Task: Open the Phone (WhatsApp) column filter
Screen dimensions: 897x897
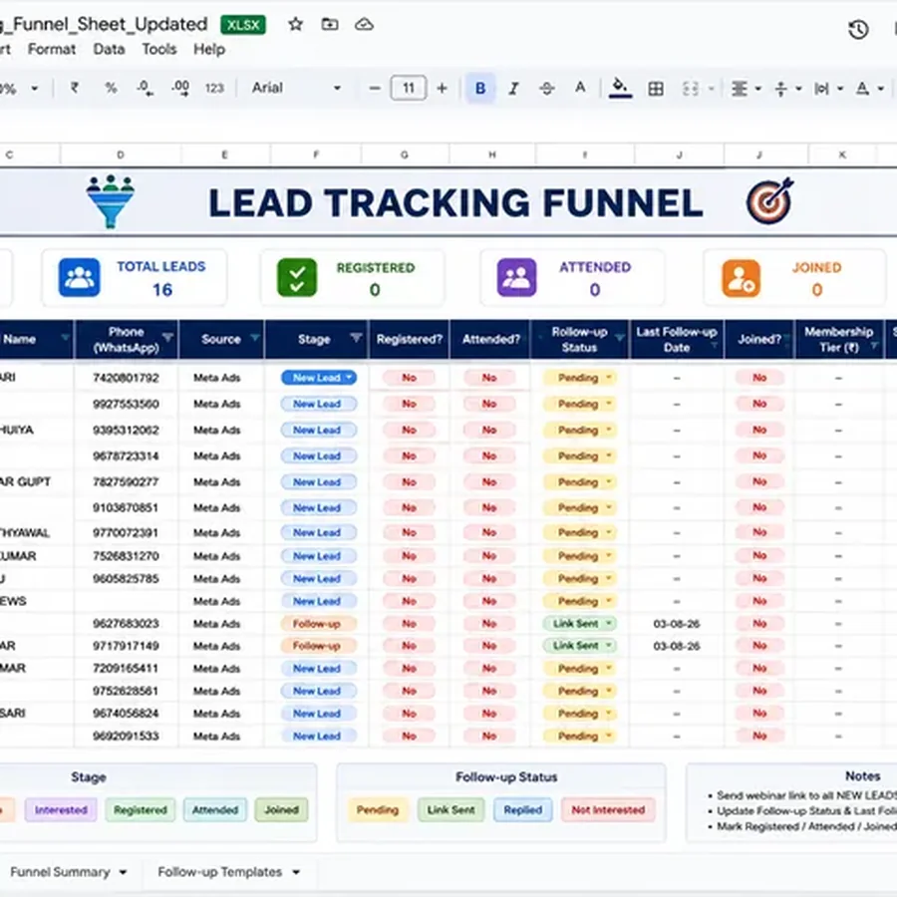Action: point(167,337)
